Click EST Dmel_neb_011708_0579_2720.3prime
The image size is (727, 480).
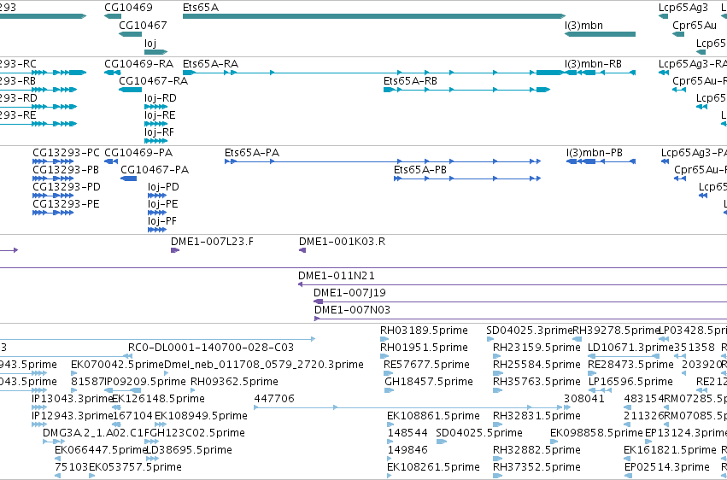(264, 365)
